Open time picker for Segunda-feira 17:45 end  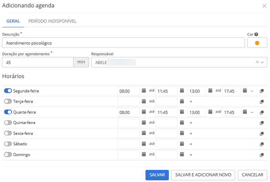[x=245, y=91]
